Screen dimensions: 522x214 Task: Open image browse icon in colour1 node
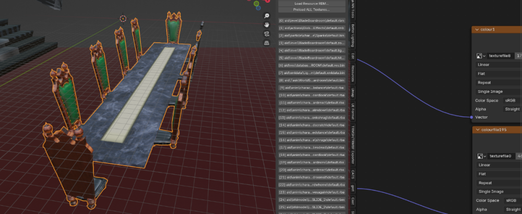(x=481, y=56)
